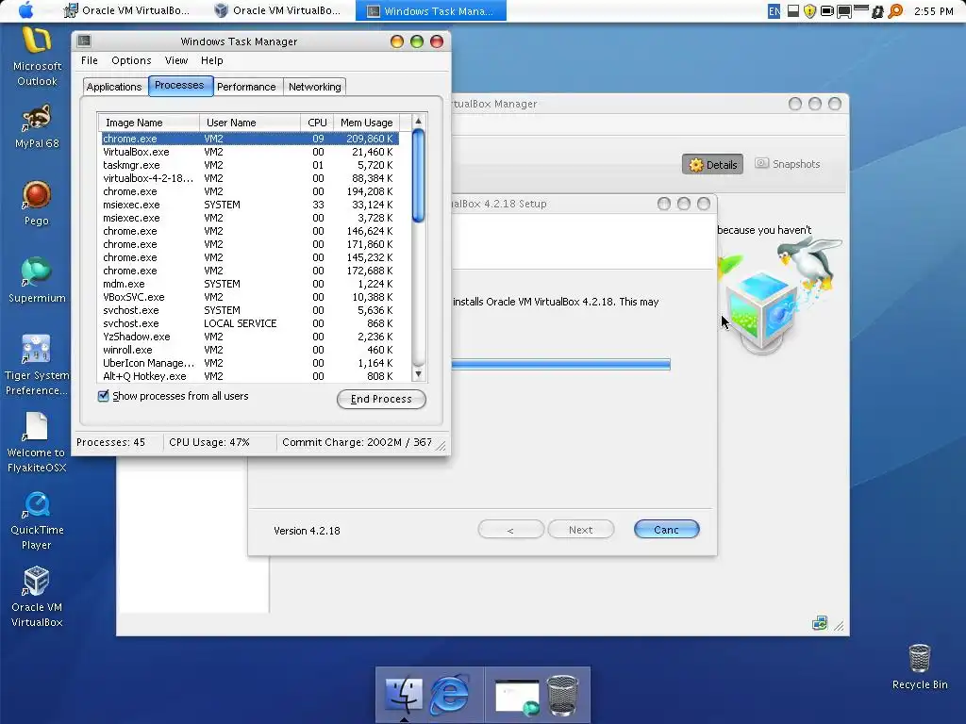Toggle Show processes from all users
The width and height of the screenshot is (966, 724).
(104, 396)
